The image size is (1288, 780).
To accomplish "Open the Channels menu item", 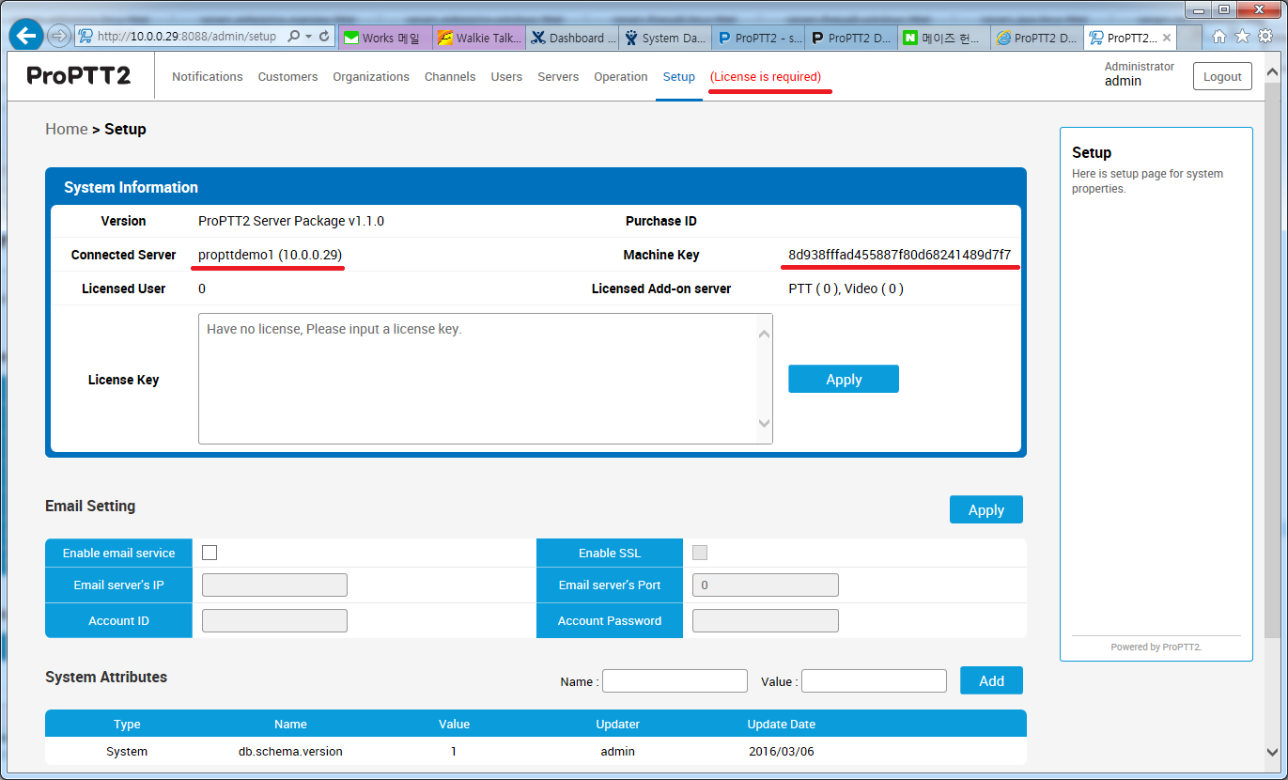I will tap(450, 77).
